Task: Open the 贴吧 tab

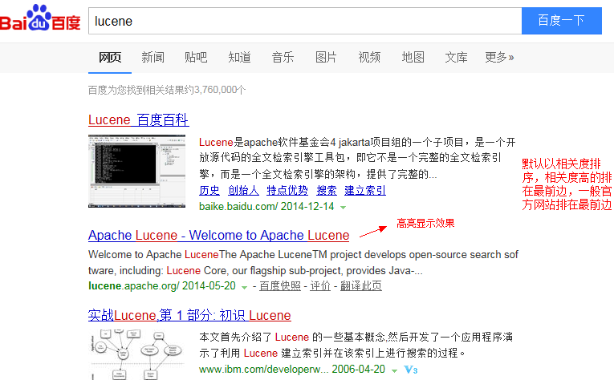Action: 196,58
